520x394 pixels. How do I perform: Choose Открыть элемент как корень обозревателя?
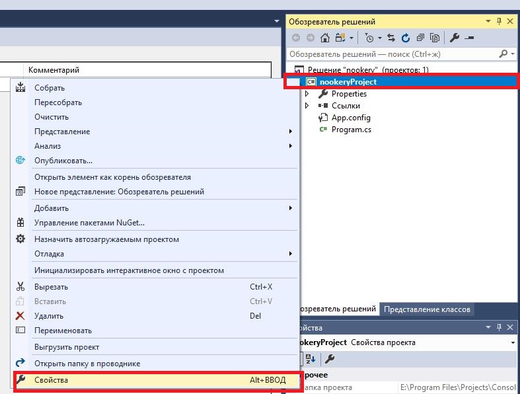(x=155, y=177)
